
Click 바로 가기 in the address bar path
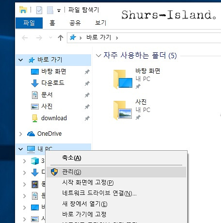click(99, 37)
